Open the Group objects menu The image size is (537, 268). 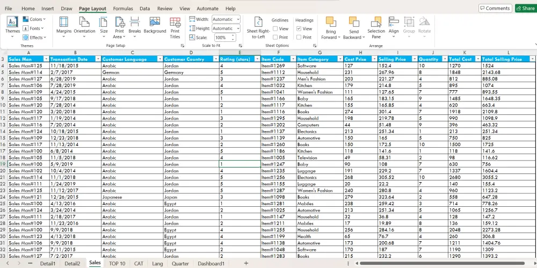coord(409,27)
